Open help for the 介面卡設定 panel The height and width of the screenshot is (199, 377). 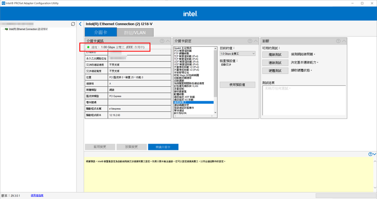250,41
